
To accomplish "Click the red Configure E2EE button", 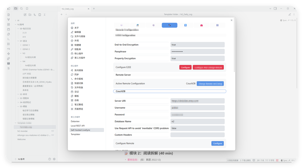I will [x=185, y=68].
